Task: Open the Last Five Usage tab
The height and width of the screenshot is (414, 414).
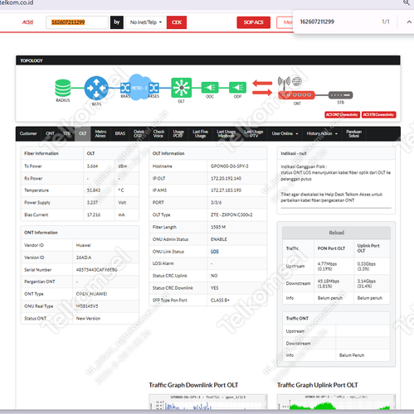Action: tap(200, 133)
